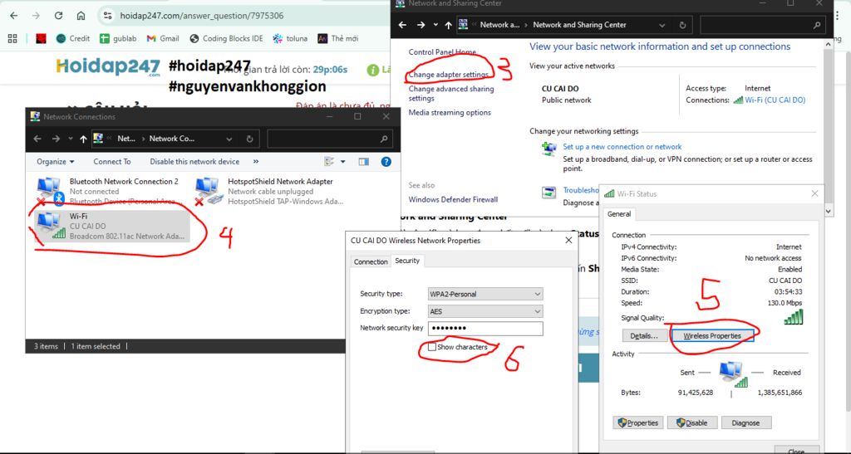Viewport: 851px width, 454px height.
Task: Go back in the Chrome browser
Action: (x=14, y=16)
